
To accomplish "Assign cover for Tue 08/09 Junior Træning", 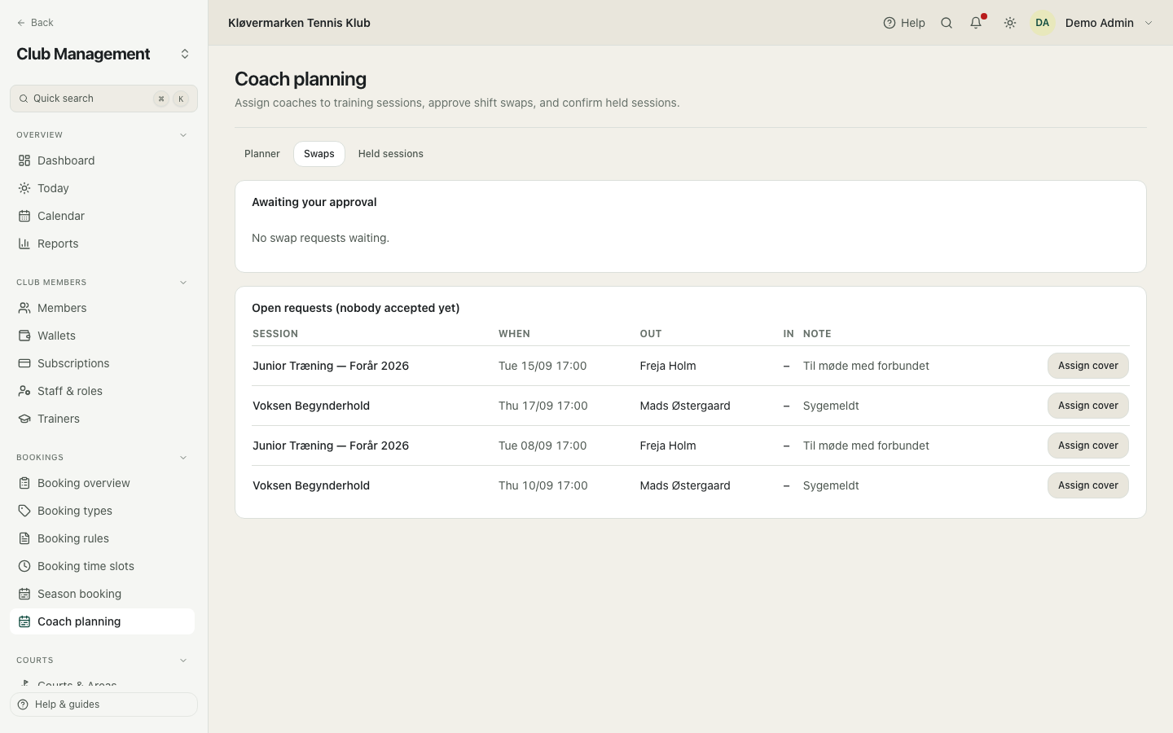I will point(1088,446).
